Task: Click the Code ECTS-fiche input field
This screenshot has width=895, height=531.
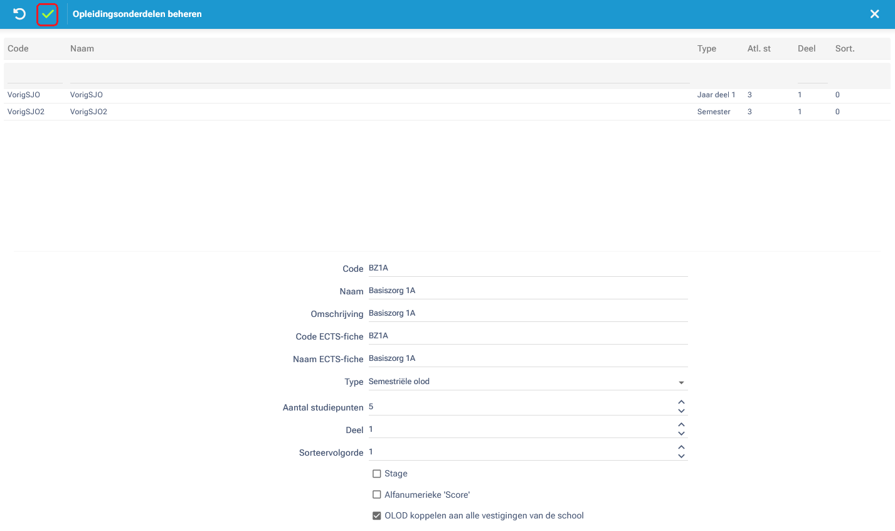Action: point(527,336)
